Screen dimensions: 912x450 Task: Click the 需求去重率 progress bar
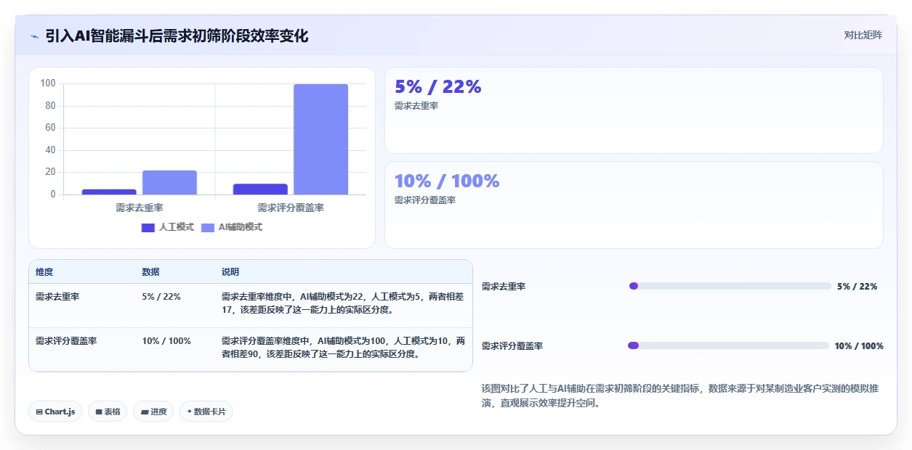[730, 286]
